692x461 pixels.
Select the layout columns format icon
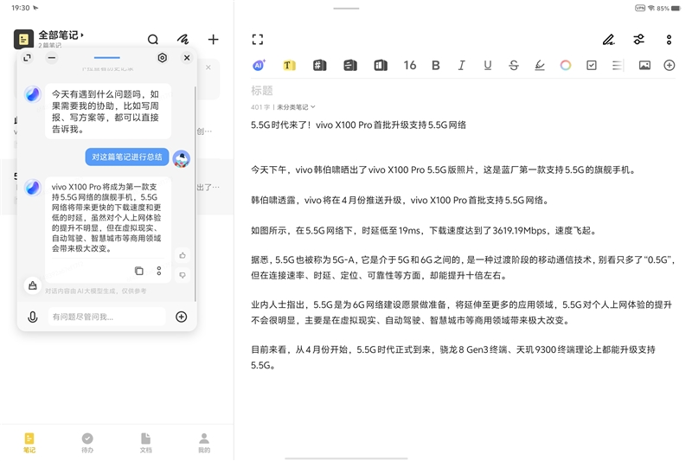[x=381, y=65]
